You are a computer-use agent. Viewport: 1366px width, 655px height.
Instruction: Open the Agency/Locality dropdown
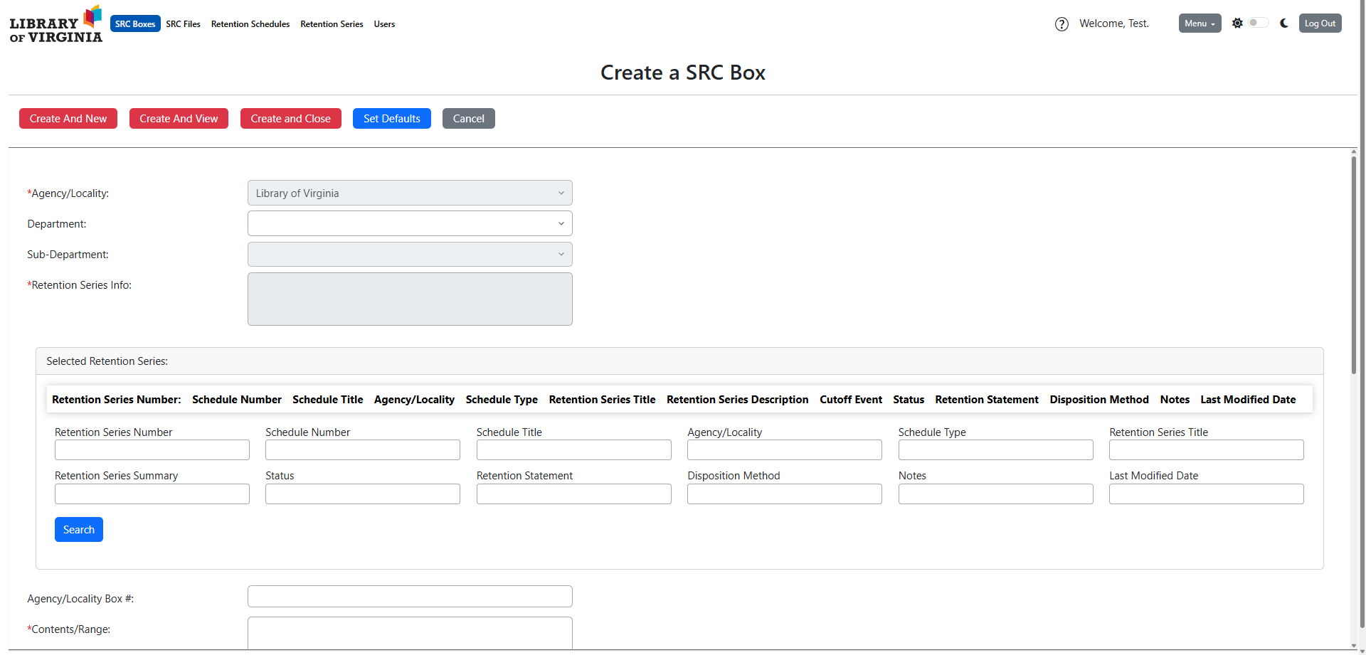click(x=410, y=193)
